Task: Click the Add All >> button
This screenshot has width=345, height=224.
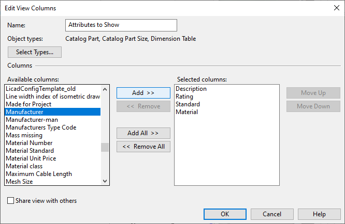Action: coord(143,133)
